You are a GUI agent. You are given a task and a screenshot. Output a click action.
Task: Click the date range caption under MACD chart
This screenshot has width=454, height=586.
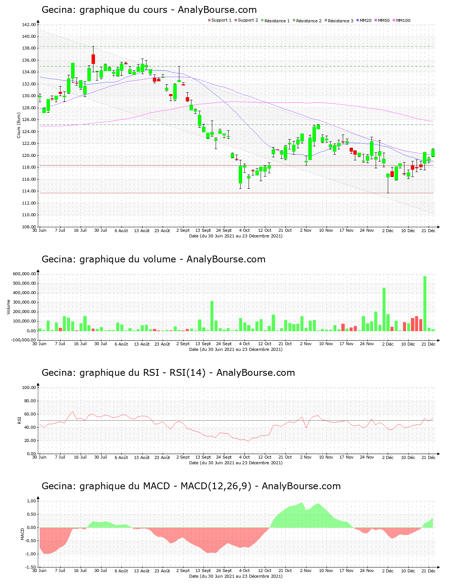coord(236,576)
